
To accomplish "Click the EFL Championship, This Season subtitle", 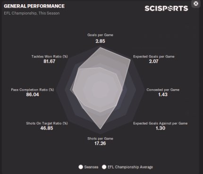I will click(x=32, y=13).
